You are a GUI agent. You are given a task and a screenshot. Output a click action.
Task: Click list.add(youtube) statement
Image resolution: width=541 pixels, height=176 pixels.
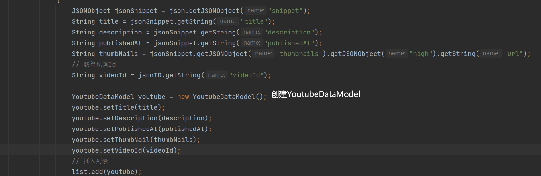pyautogui.click(x=107, y=172)
